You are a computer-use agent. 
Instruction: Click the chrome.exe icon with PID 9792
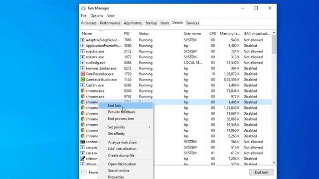(83, 96)
